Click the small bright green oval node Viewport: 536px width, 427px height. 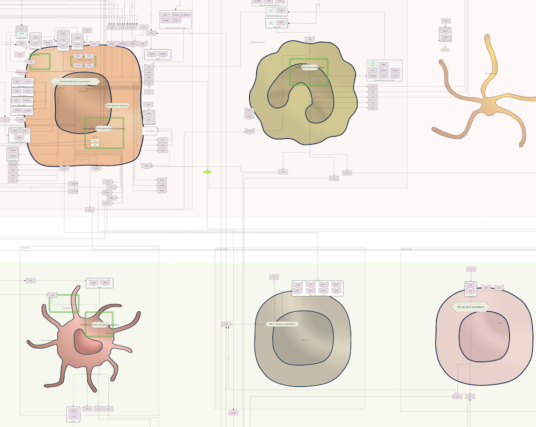(x=207, y=172)
